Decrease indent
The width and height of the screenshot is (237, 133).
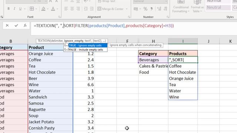pos(86,9)
